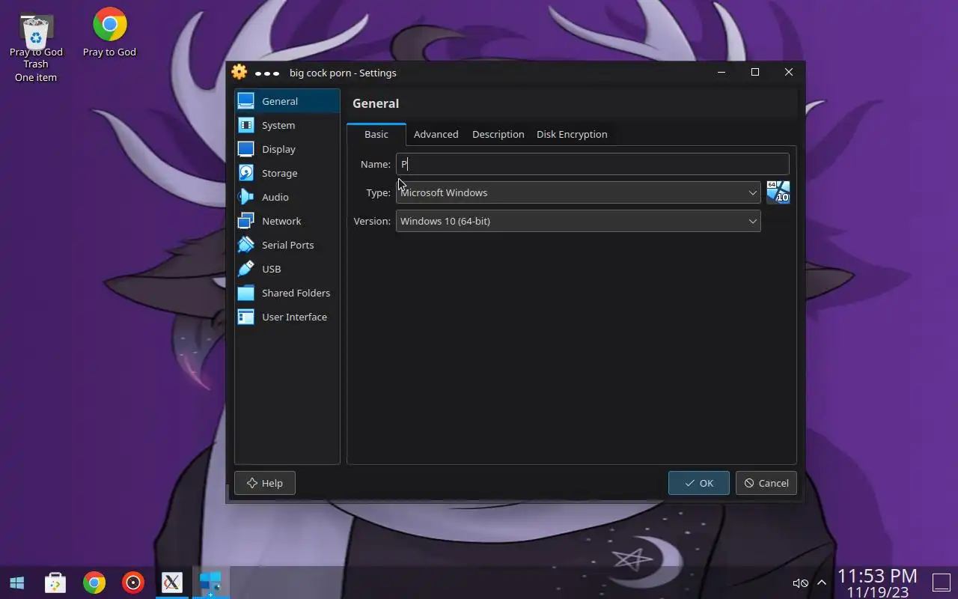Open the Display settings category
The height and width of the screenshot is (599, 958).
tap(287, 149)
